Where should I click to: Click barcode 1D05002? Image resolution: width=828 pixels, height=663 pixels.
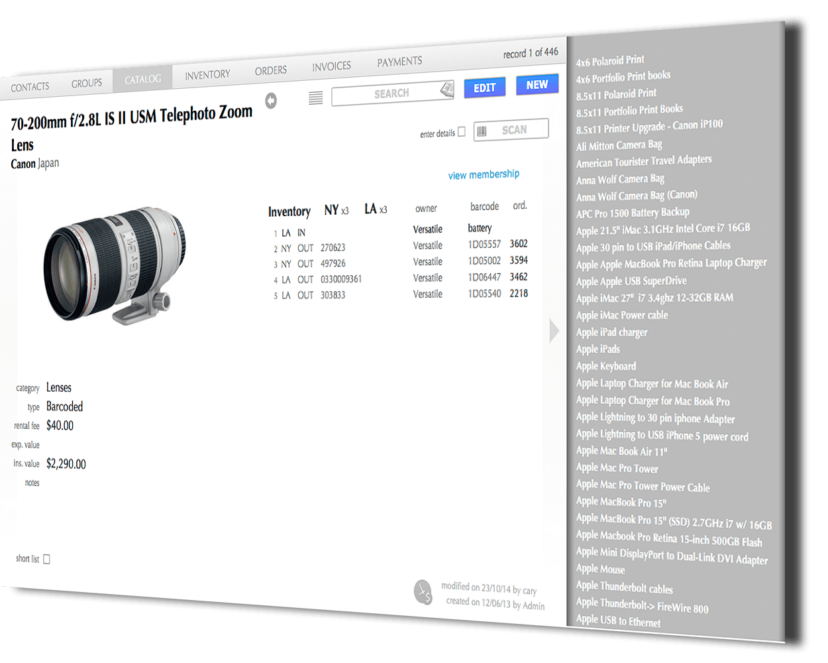484,261
